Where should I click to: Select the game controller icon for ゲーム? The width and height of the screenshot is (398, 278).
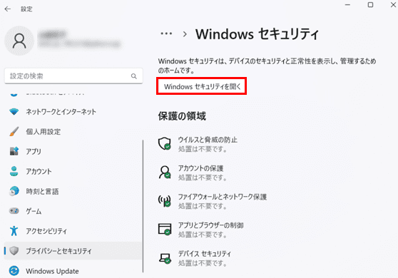coord(14,211)
